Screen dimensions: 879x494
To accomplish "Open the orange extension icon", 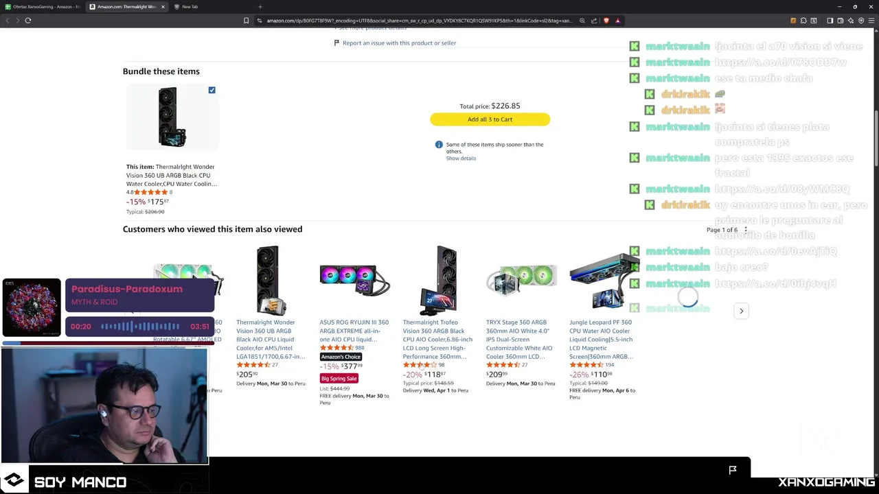I will tap(793, 21).
